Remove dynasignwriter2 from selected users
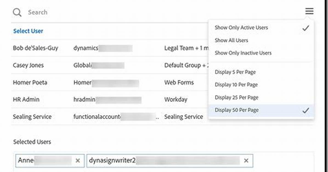The image size is (328, 172). pyautogui.click(x=246, y=160)
